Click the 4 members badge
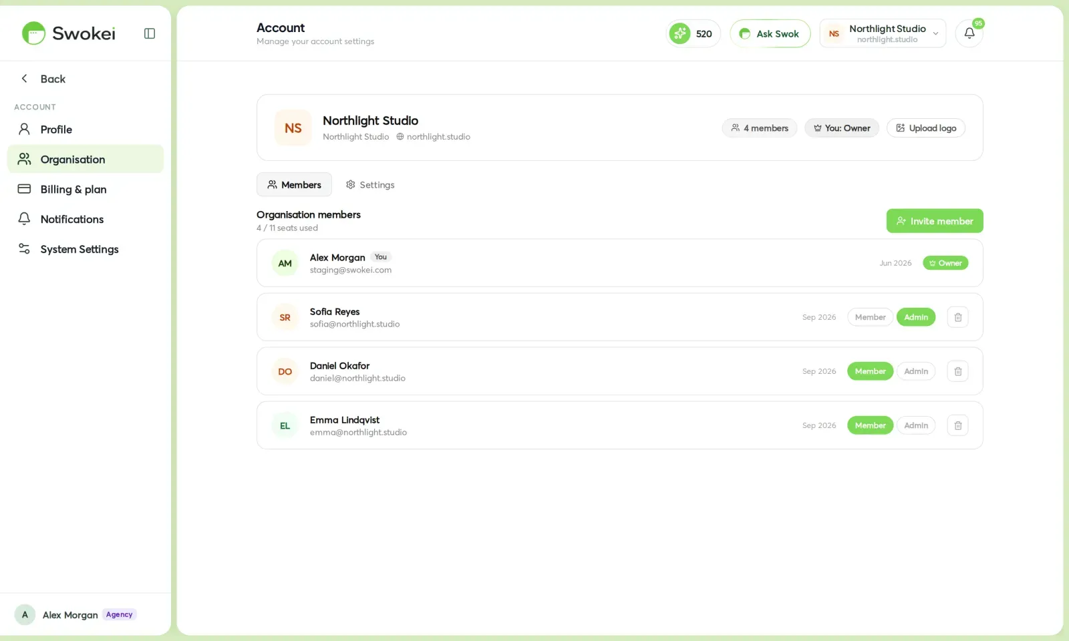The width and height of the screenshot is (1069, 641). click(760, 128)
